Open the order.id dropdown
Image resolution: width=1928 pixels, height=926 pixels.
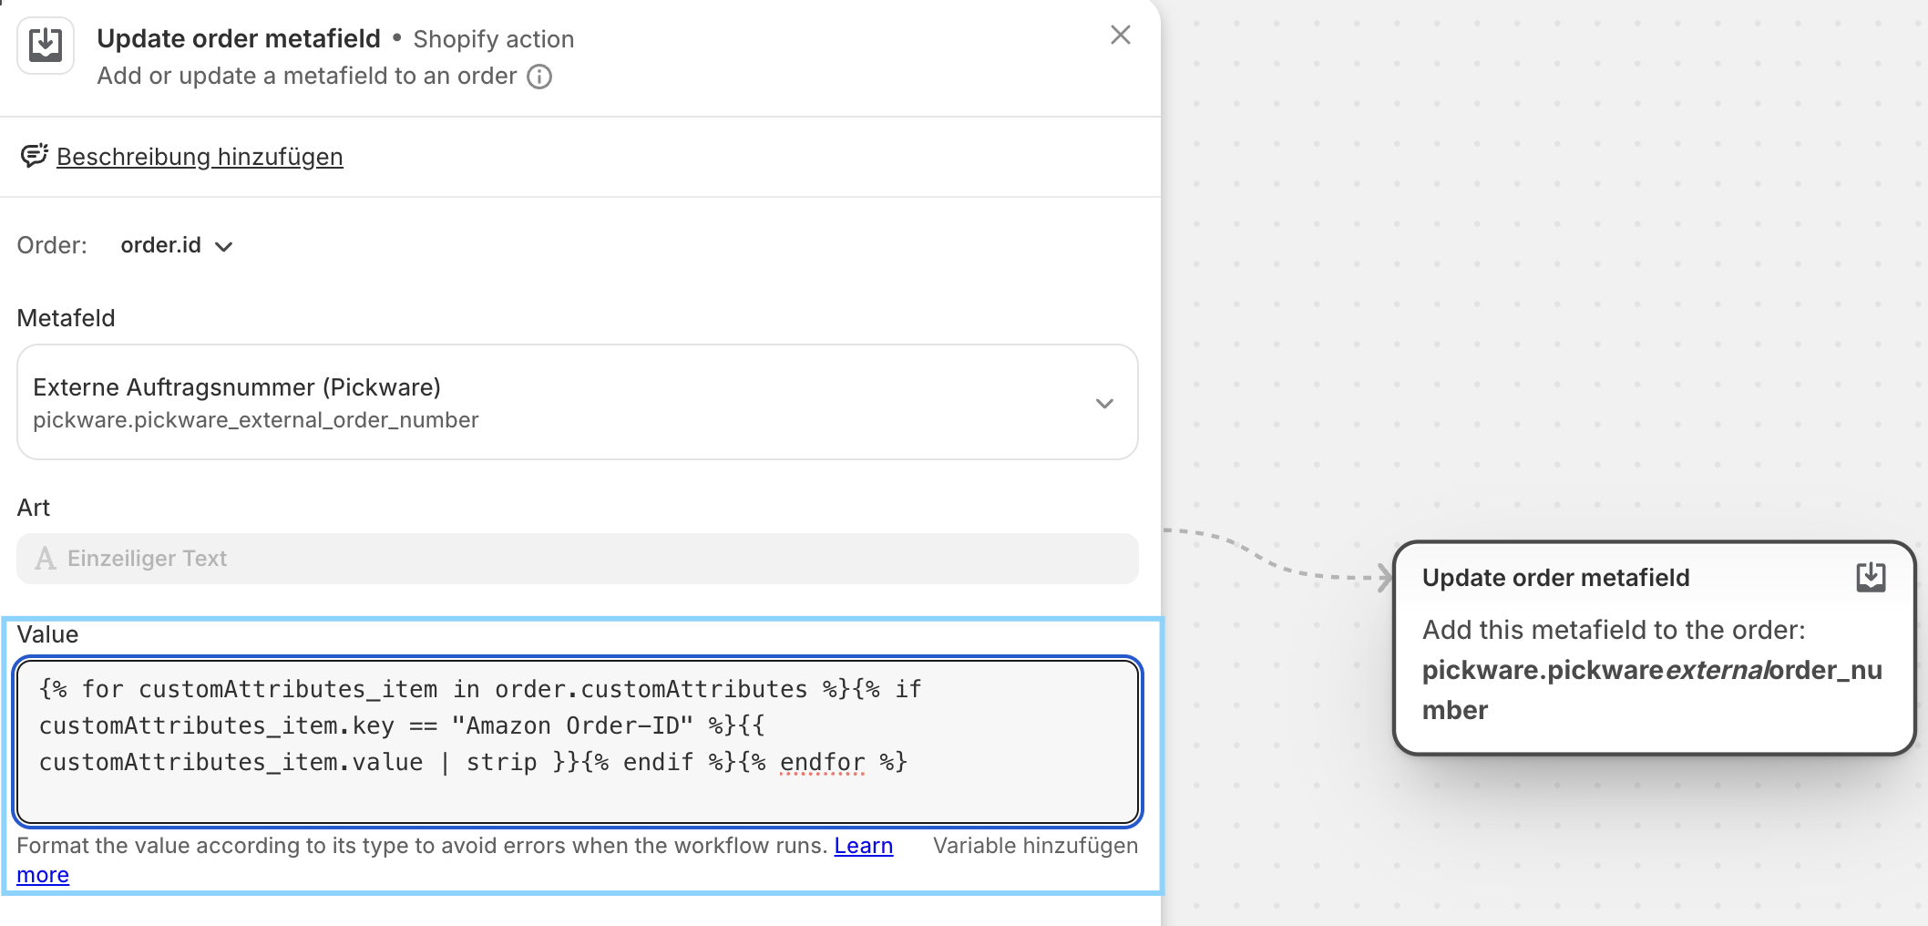point(161,245)
